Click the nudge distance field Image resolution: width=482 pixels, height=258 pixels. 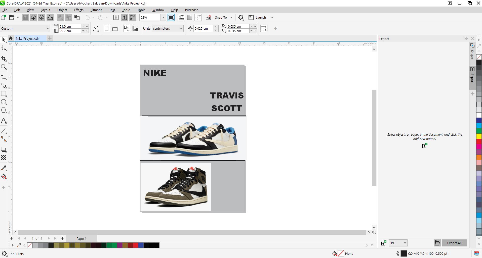[x=203, y=28]
